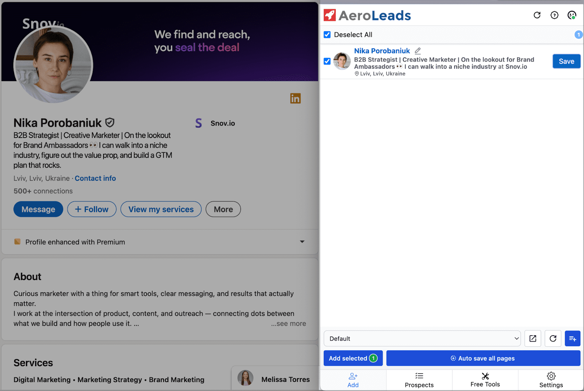The image size is (584, 391).
Task: Expand the Profile enhanced with Premium section
Action: click(301, 242)
